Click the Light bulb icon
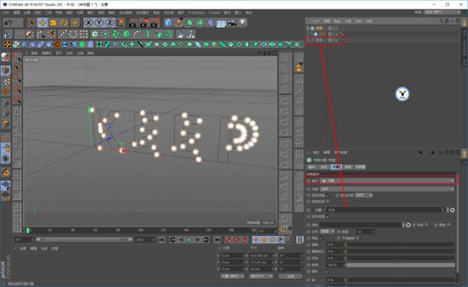This screenshot has height=287, width=468. (243, 22)
